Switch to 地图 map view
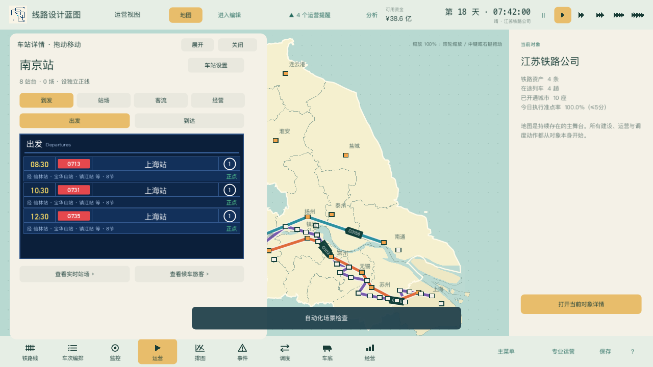 186,15
